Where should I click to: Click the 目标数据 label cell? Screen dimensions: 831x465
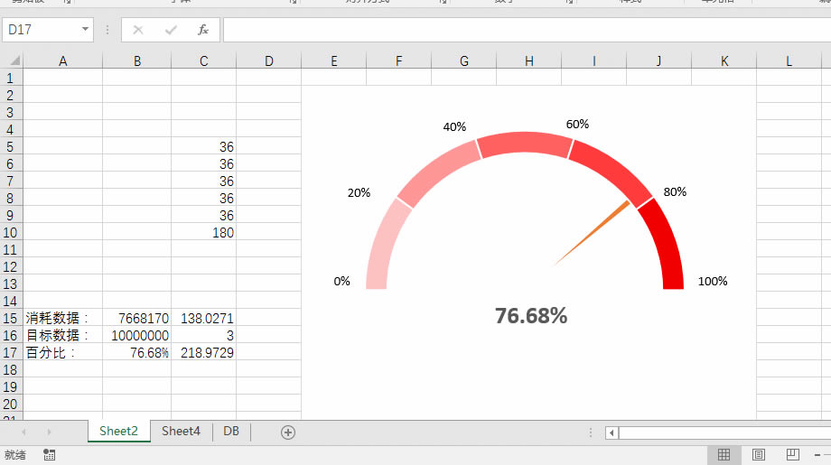pyautogui.click(x=63, y=335)
